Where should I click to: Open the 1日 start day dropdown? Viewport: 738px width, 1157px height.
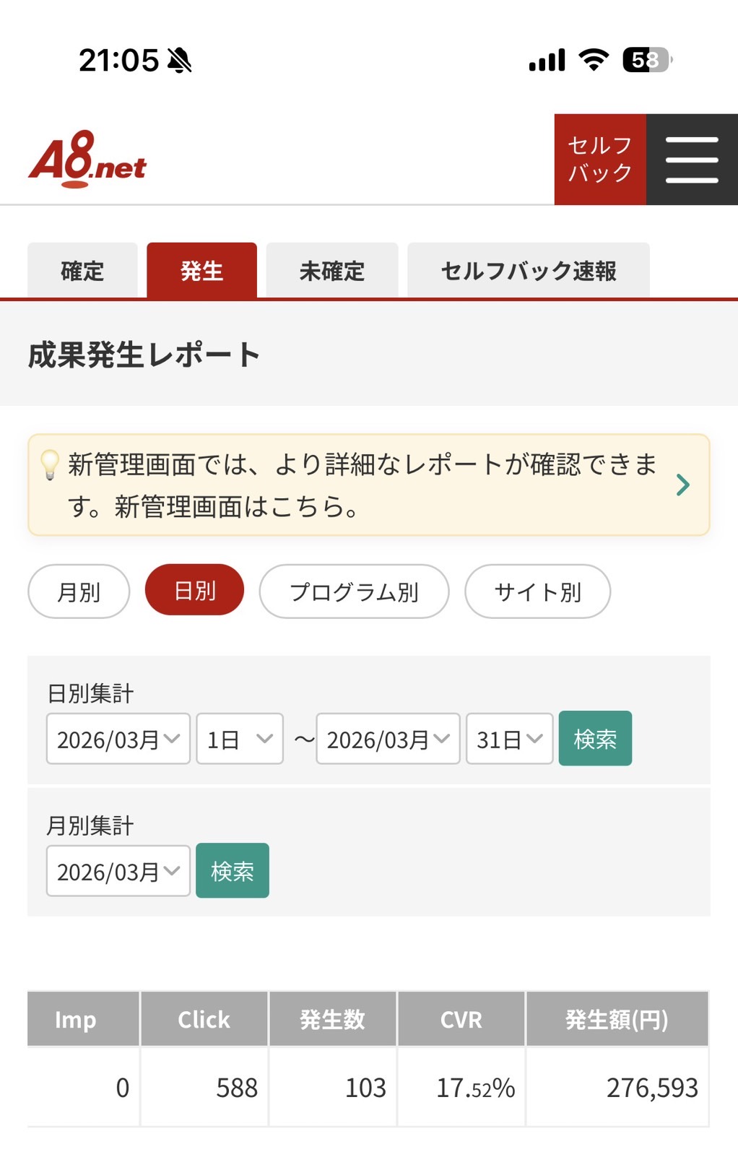(240, 739)
